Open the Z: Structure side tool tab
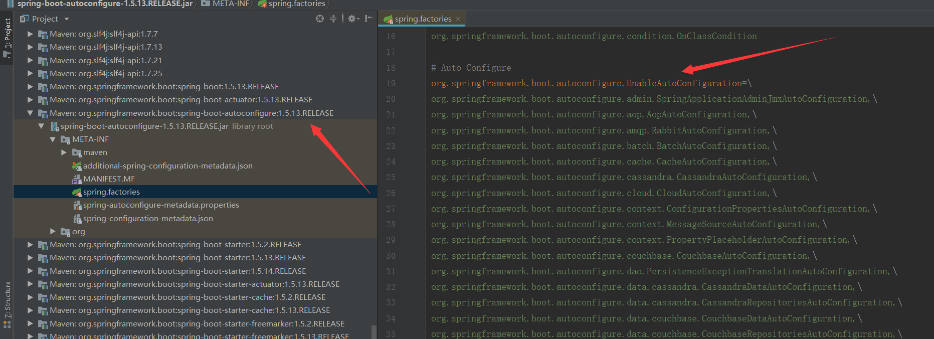The width and height of the screenshot is (934, 339). [x=7, y=305]
